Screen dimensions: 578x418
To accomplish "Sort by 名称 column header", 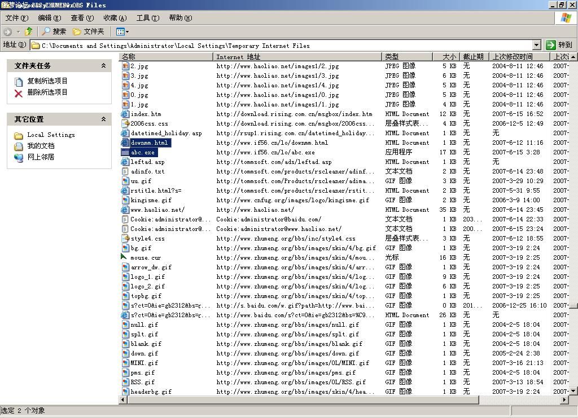I will pos(167,57).
